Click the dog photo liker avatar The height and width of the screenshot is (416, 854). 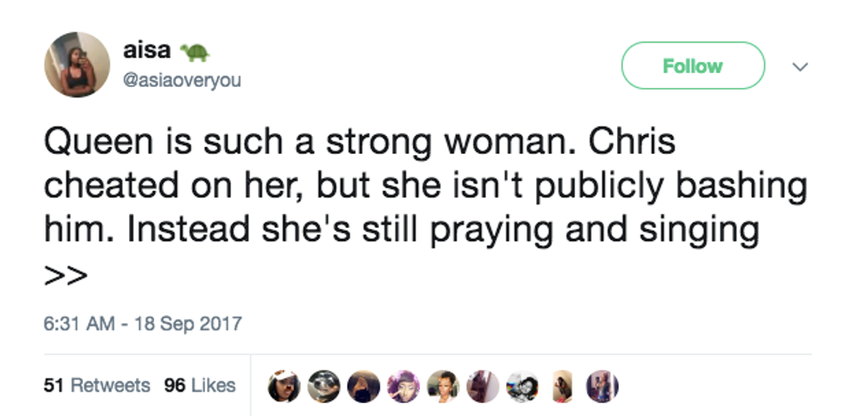pyautogui.click(x=324, y=386)
